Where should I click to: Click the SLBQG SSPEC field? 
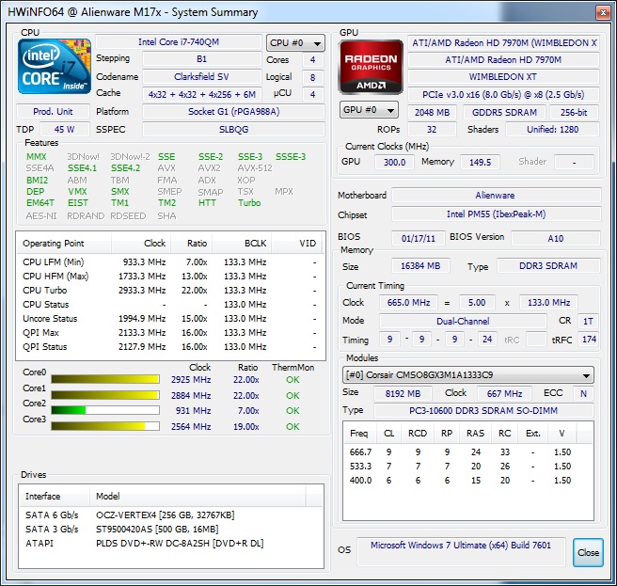click(x=234, y=130)
